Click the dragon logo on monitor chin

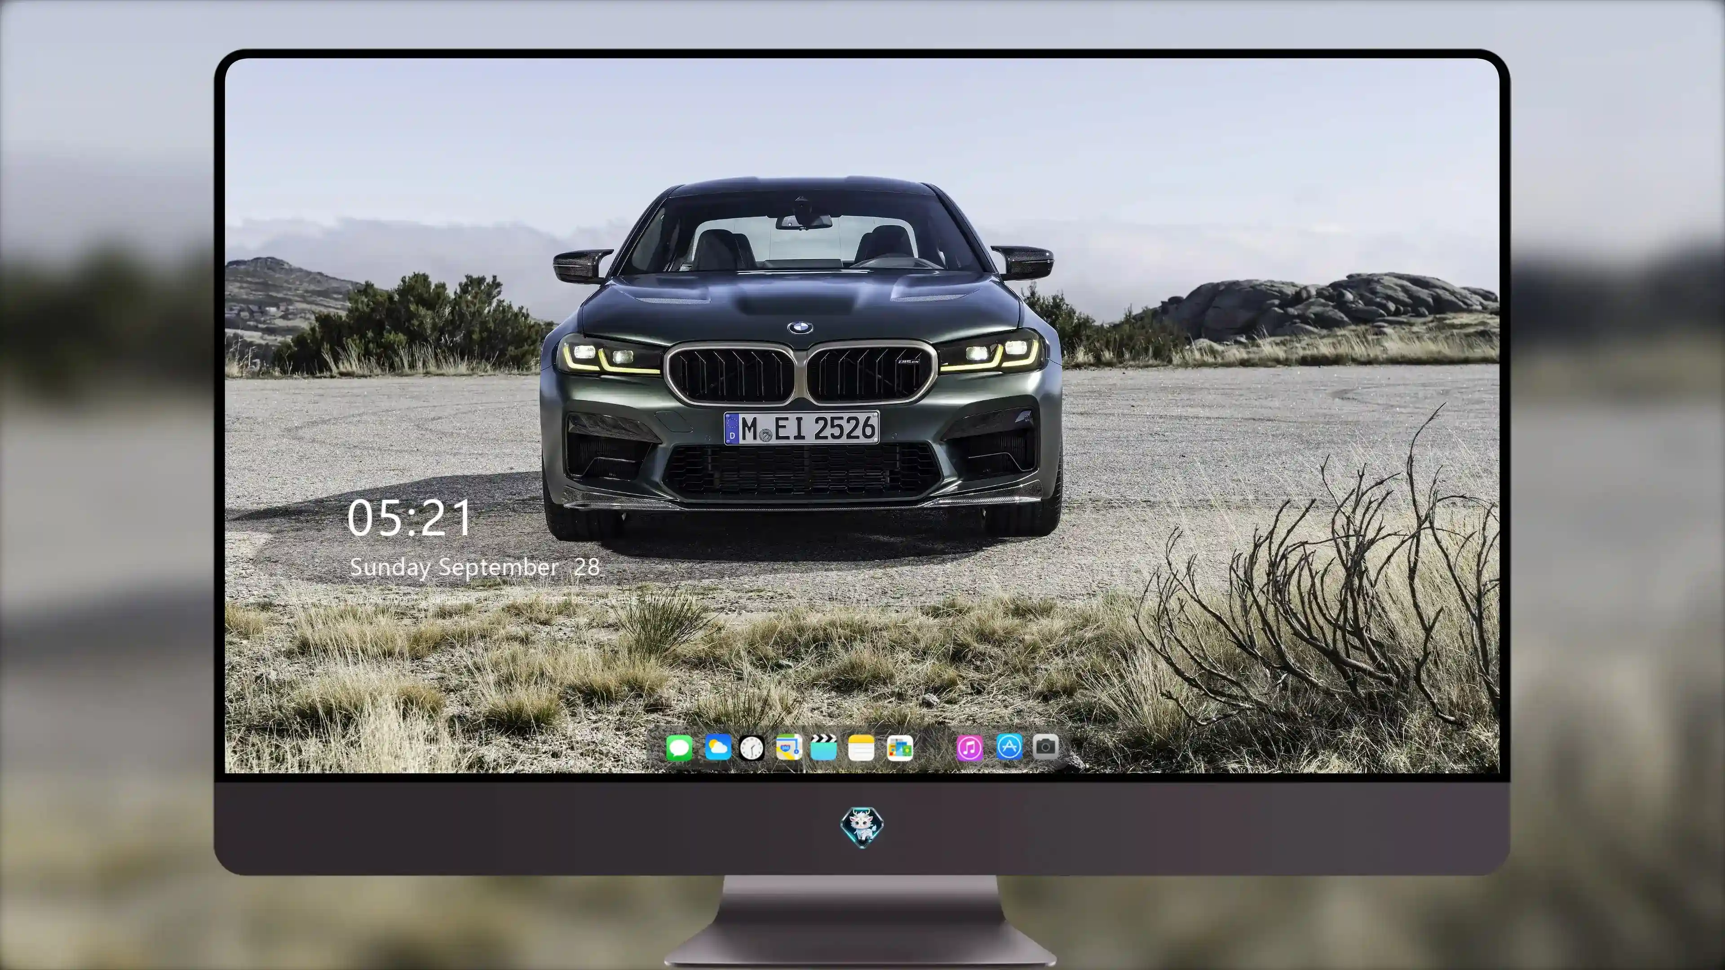(x=862, y=827)
